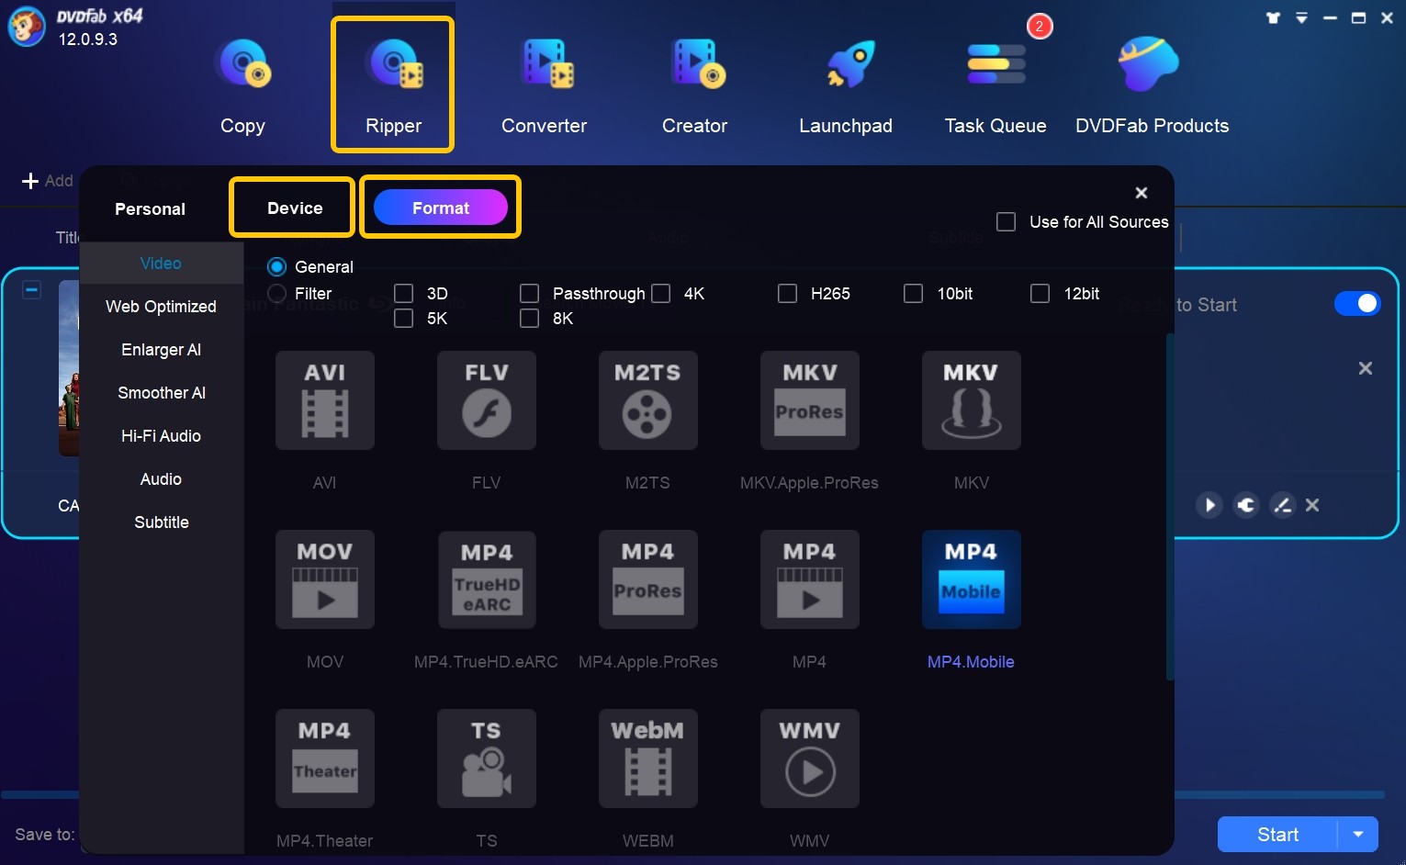This screenshot has width=1406, height=865.
Task: Check the 12bit checkbox
Action: coord(1040,294)
